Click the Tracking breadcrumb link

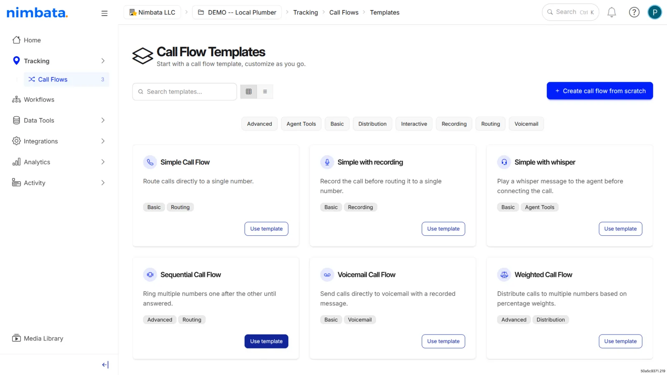305,12
